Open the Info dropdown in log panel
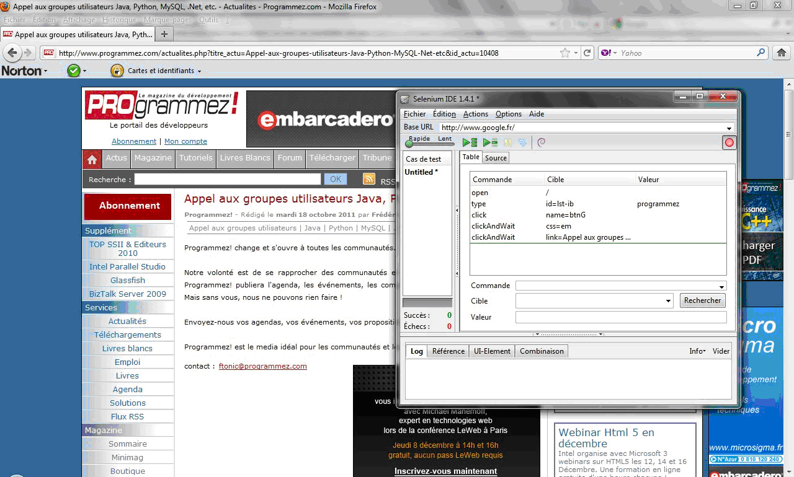This screenshot has width=794, height=477. 697,351
